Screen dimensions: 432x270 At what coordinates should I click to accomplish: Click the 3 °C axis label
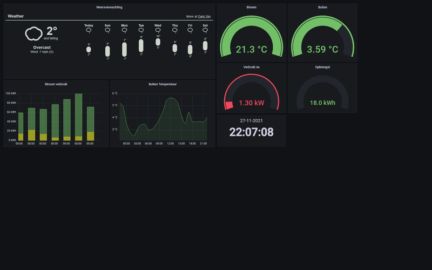(115, 129)
